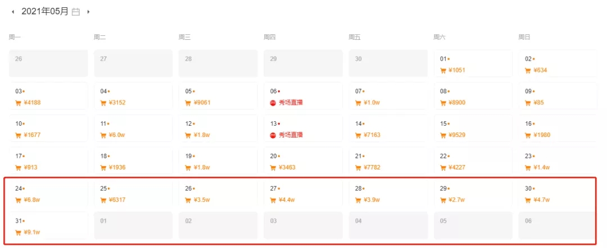Screen dimensions: 607x248
Task: Go to previous month with left arrow
Action: tap(13, 11)
